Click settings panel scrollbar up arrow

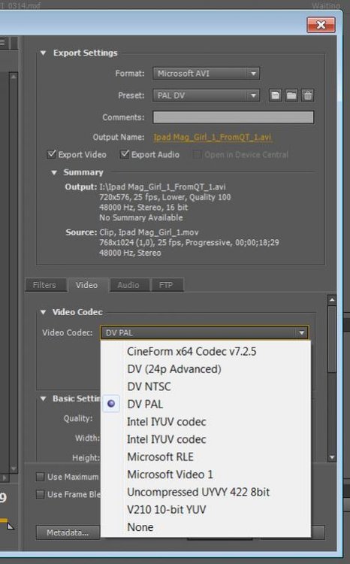332,299
